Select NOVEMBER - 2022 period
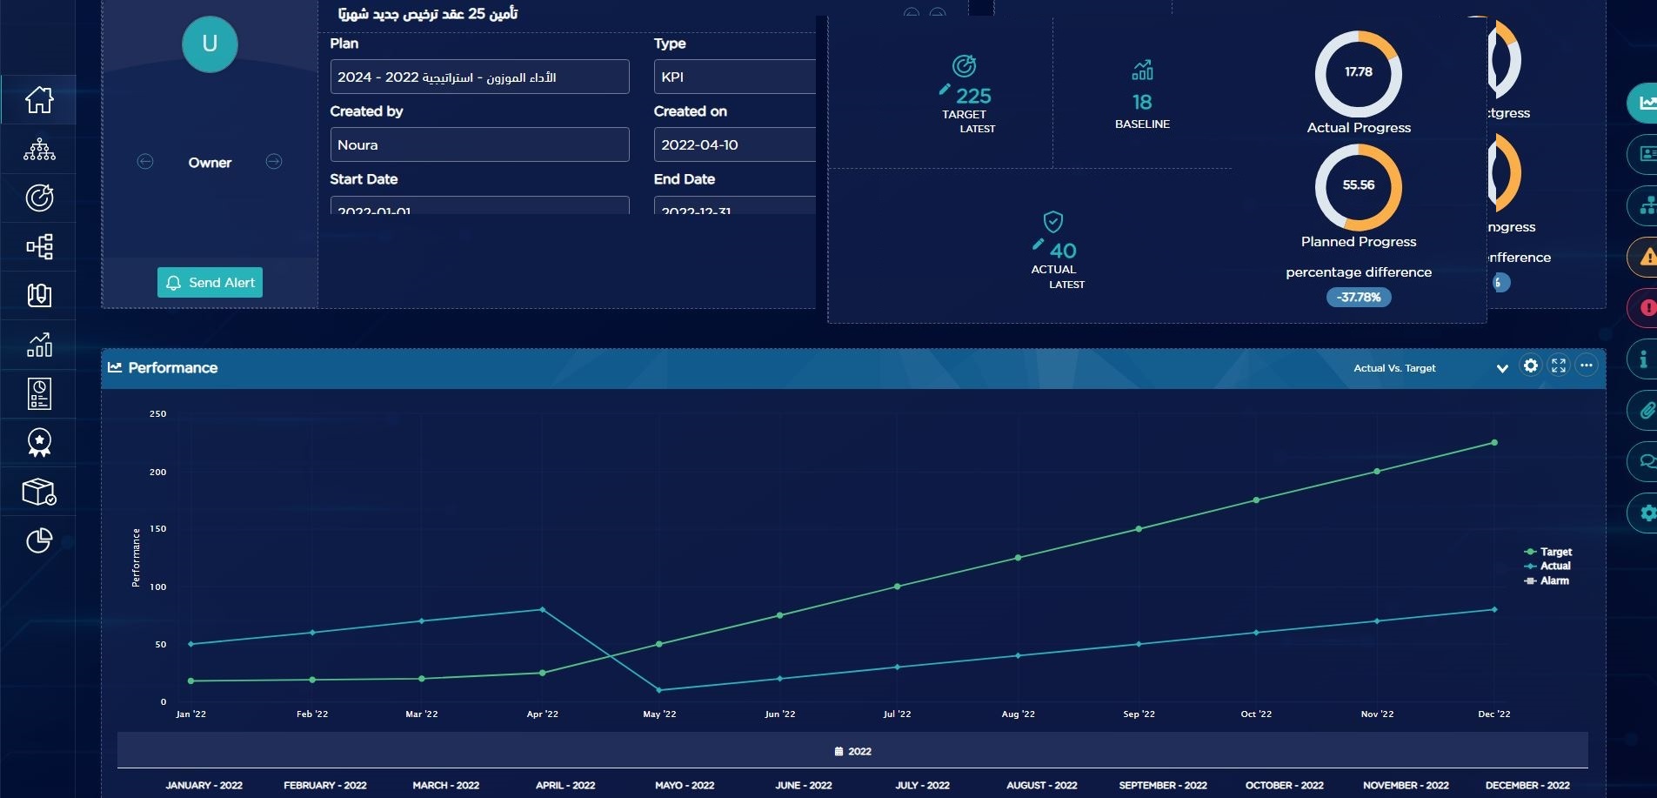Viewport: 1657px width, 798px height. click(1406, 785)
